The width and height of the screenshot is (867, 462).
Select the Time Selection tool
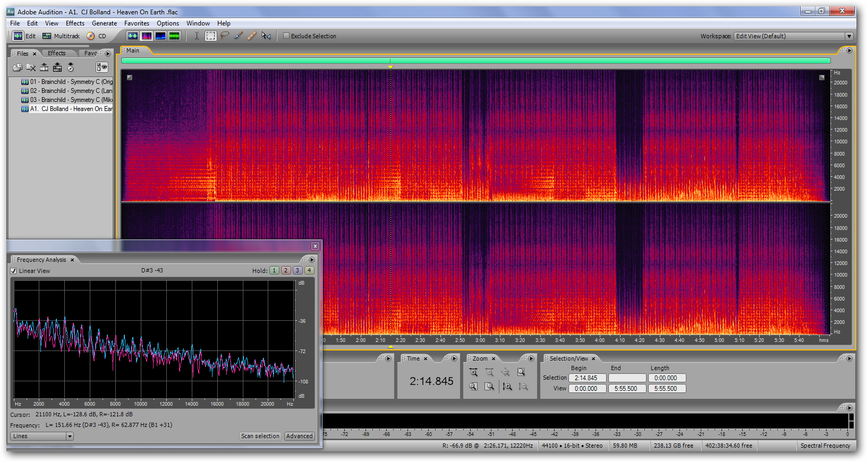pos(197,36)
